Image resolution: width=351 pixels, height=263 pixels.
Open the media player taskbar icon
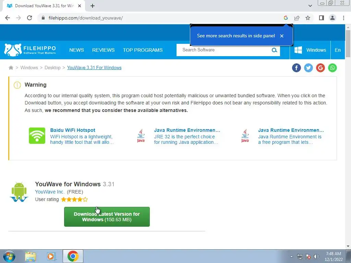point(51,256)
